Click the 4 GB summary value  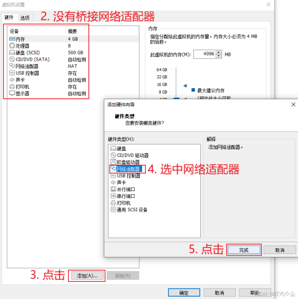coord(73,39)
